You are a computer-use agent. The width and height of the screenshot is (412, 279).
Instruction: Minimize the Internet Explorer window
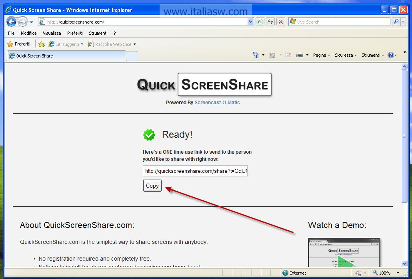click(385, 10)
